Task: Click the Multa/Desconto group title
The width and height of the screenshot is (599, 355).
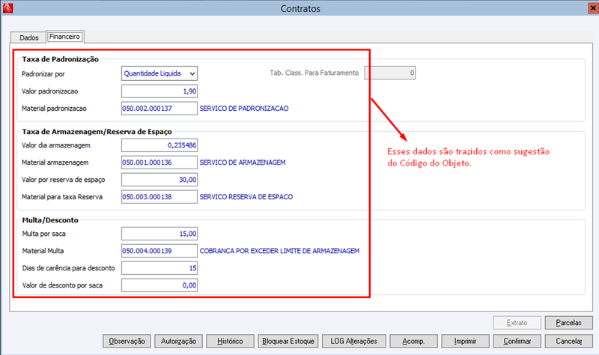Action: coord(50,220)
